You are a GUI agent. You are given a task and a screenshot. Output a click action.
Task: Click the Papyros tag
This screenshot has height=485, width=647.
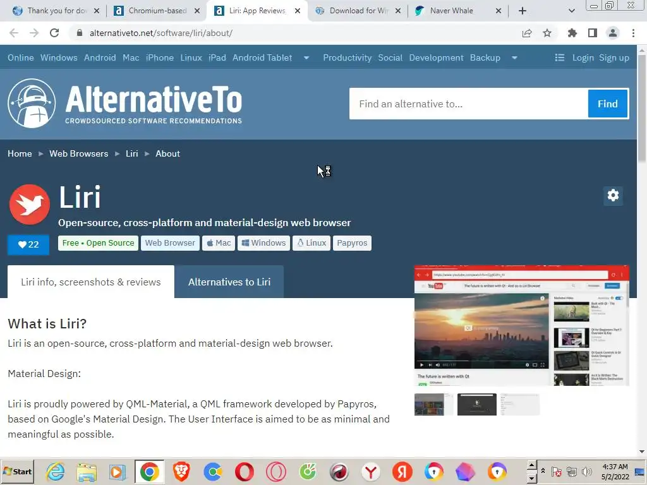[352, 243]
